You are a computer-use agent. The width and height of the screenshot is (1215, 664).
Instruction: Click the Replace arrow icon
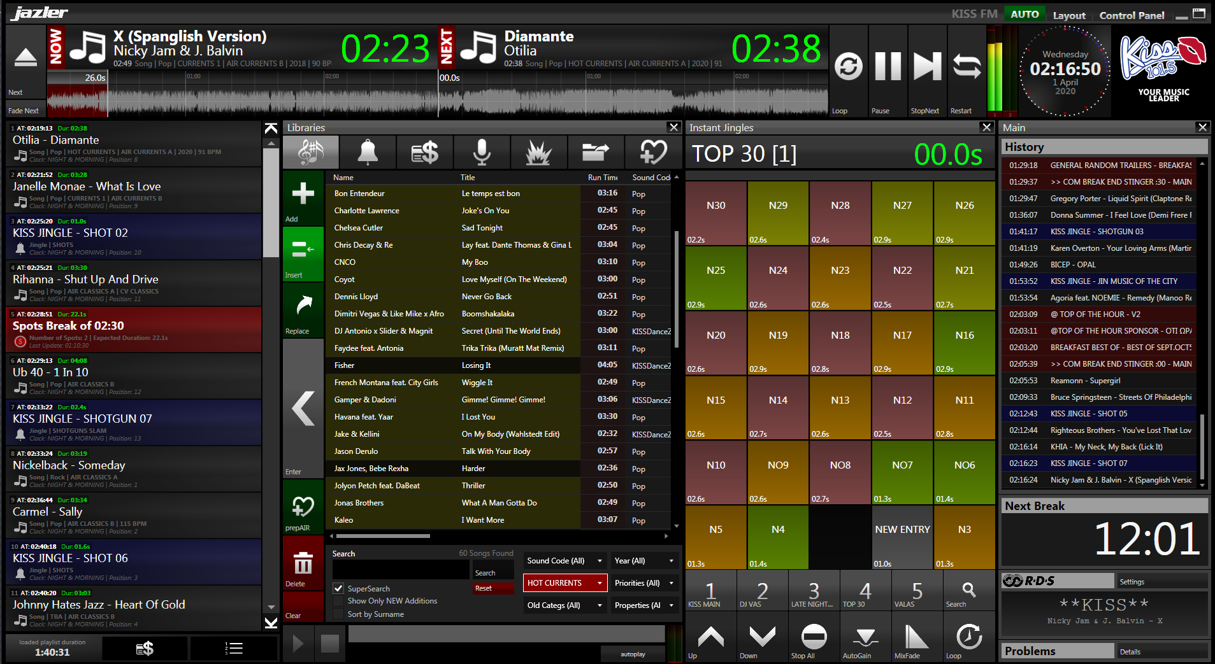tap(303, 306)
